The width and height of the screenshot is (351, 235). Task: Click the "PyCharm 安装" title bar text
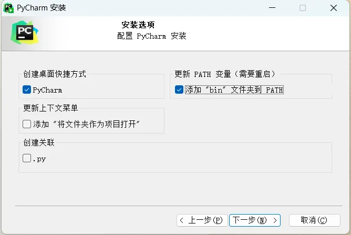(42, 8)
